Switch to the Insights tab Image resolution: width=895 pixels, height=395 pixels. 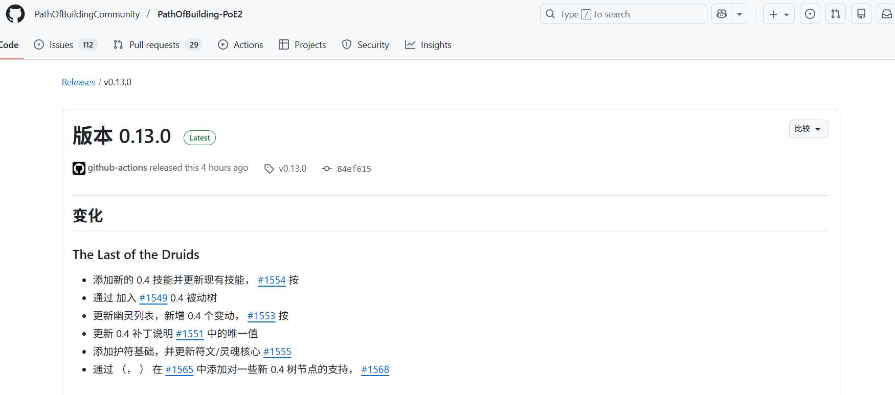point(428,45)
